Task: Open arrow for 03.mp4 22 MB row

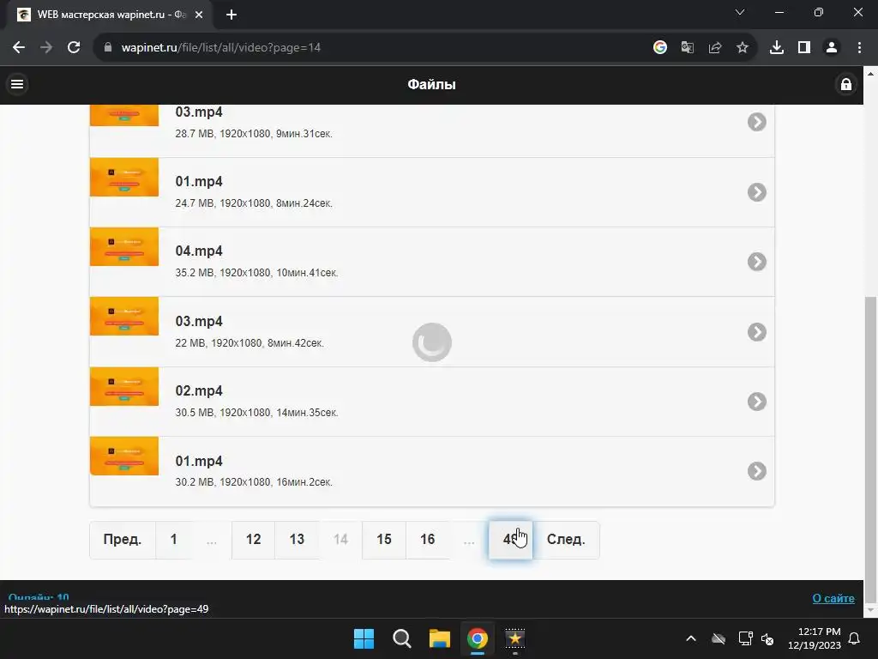Action: click(756, 332)
